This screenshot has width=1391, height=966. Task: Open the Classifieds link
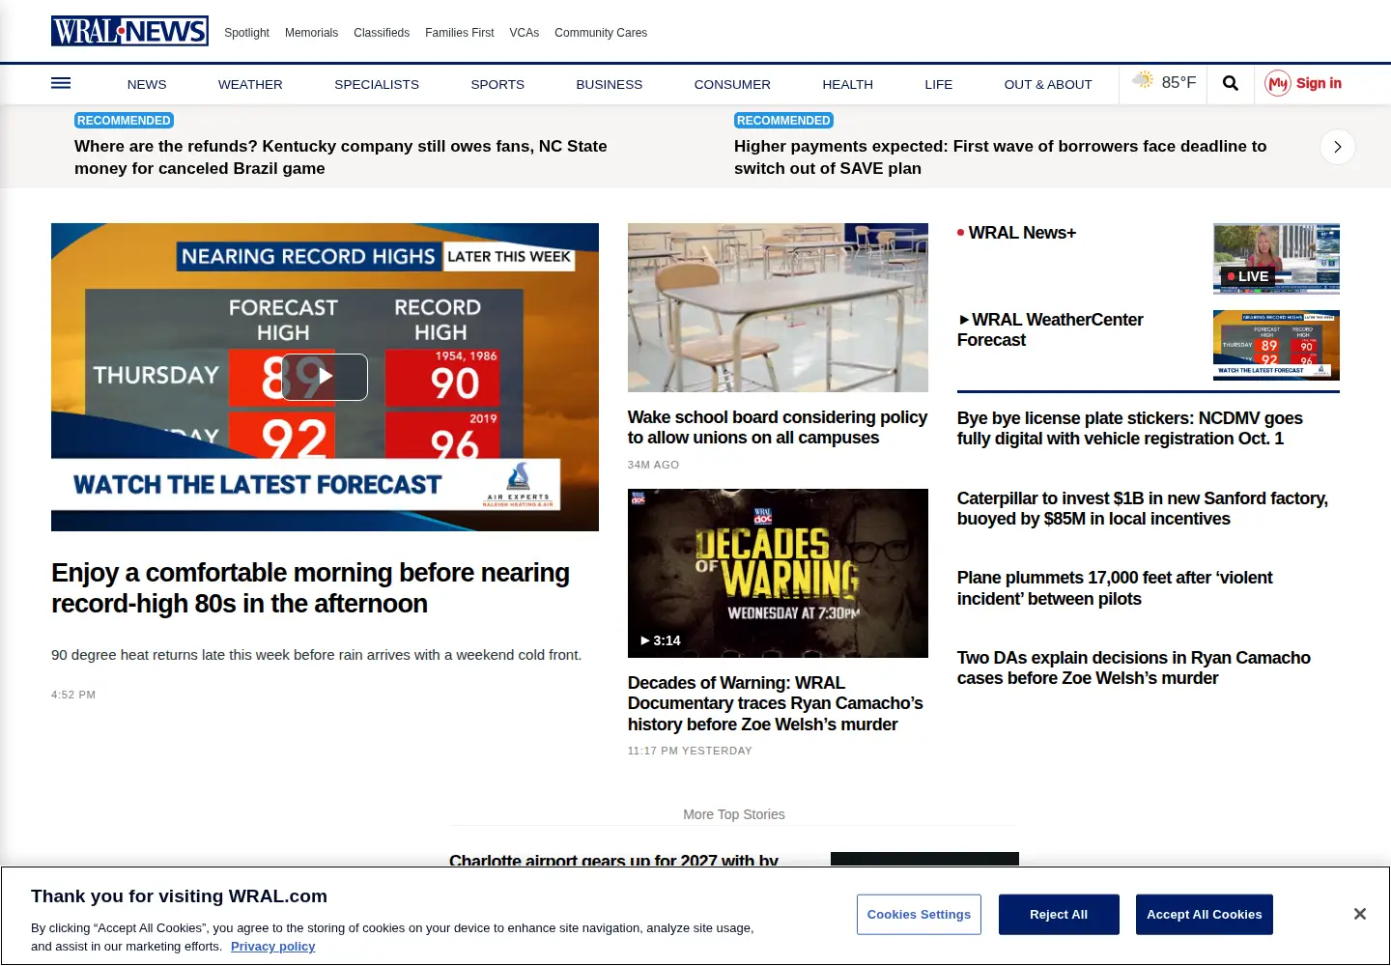382,33
